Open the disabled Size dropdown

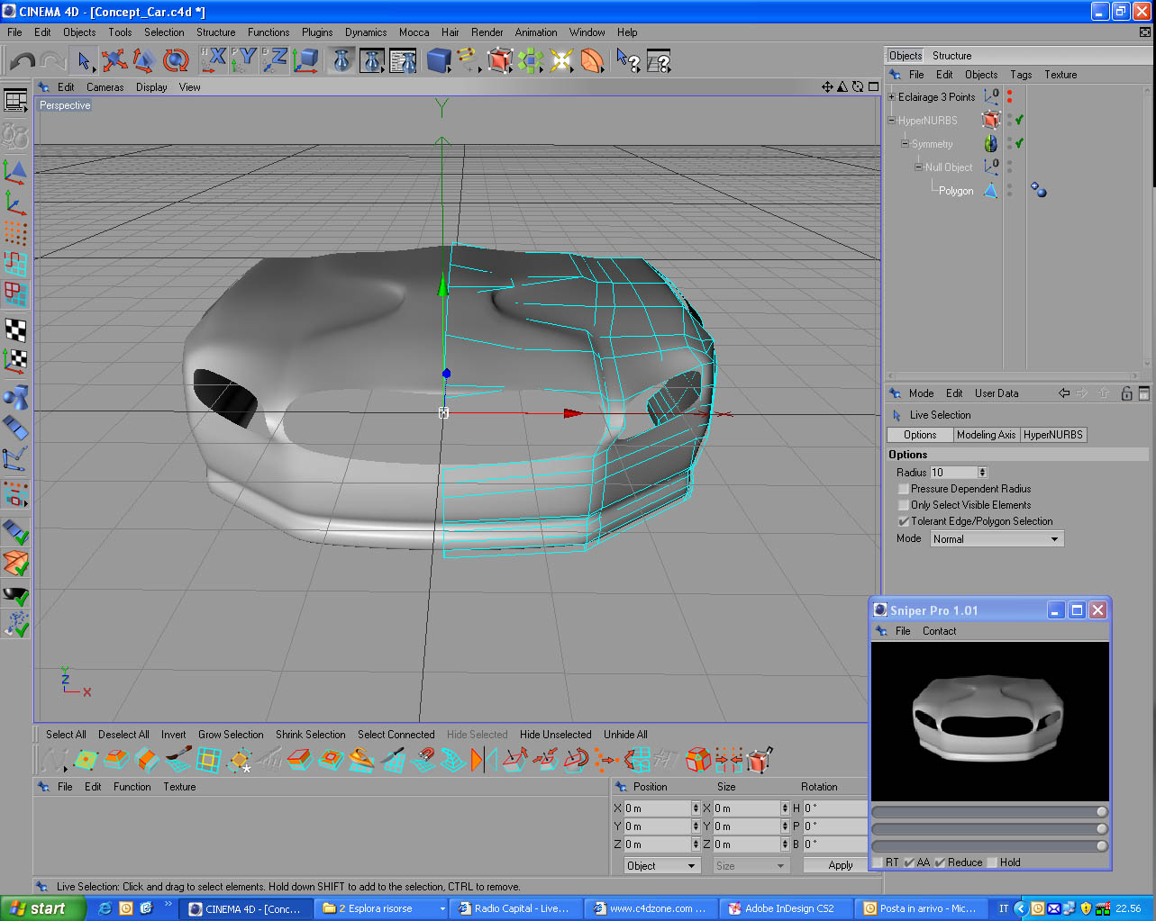click(x=751, y=865)
